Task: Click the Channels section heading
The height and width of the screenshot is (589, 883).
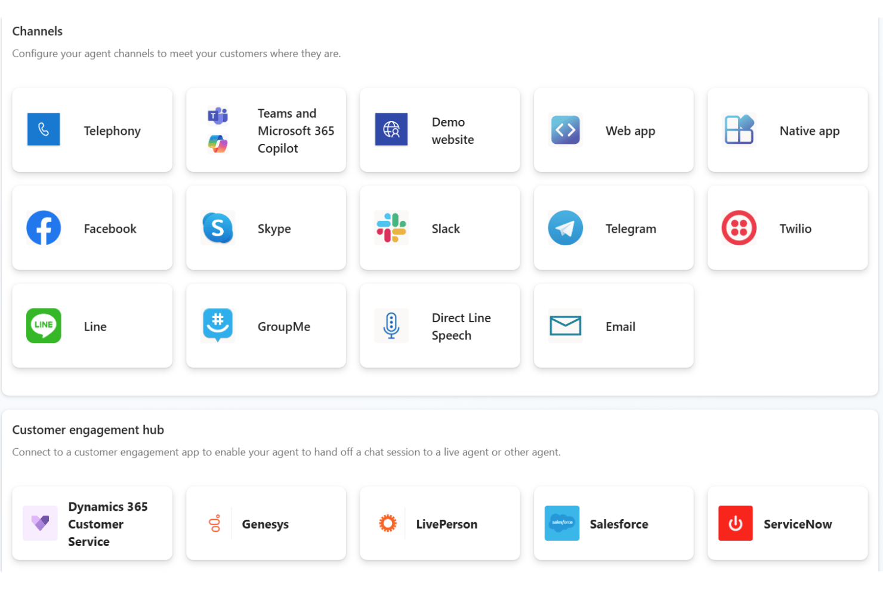Action: point(37,31)
